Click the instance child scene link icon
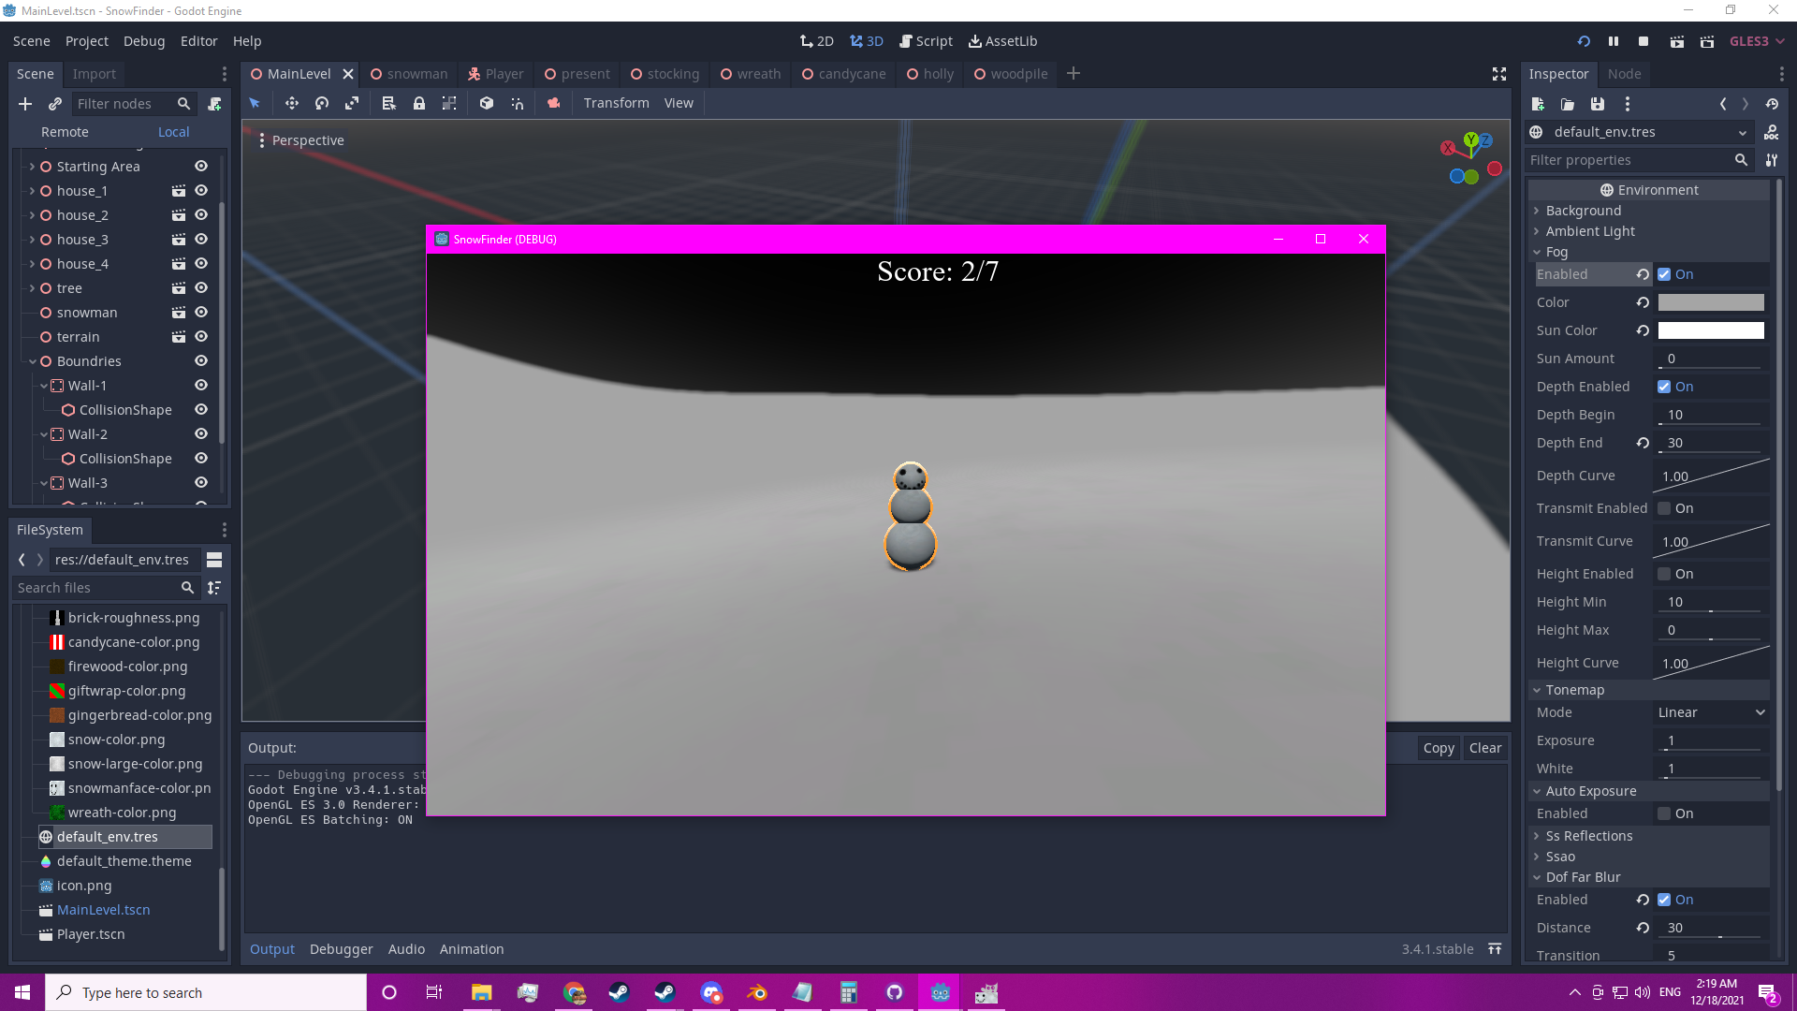The width and height of the screenshot is (1797, 1011). click(x=55, y=104)
